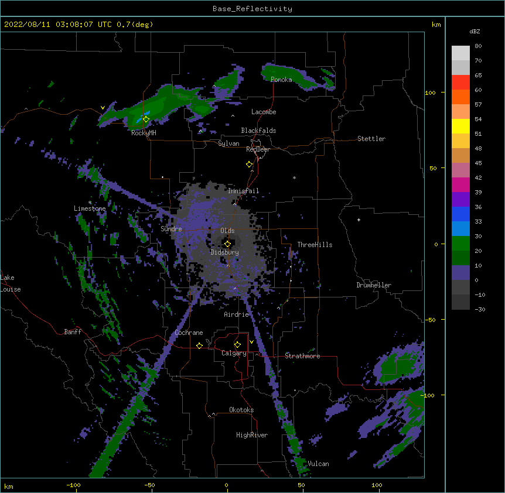Click the Lake Louise label at map edge
The image size is (505, 493).
tap(11, 283)
